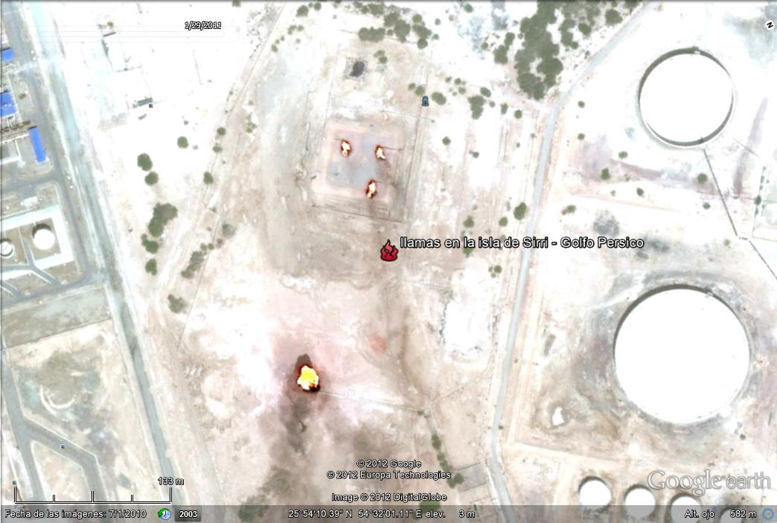
Task: Open historical imagery via the clock icon
Action: click(164, 514)
